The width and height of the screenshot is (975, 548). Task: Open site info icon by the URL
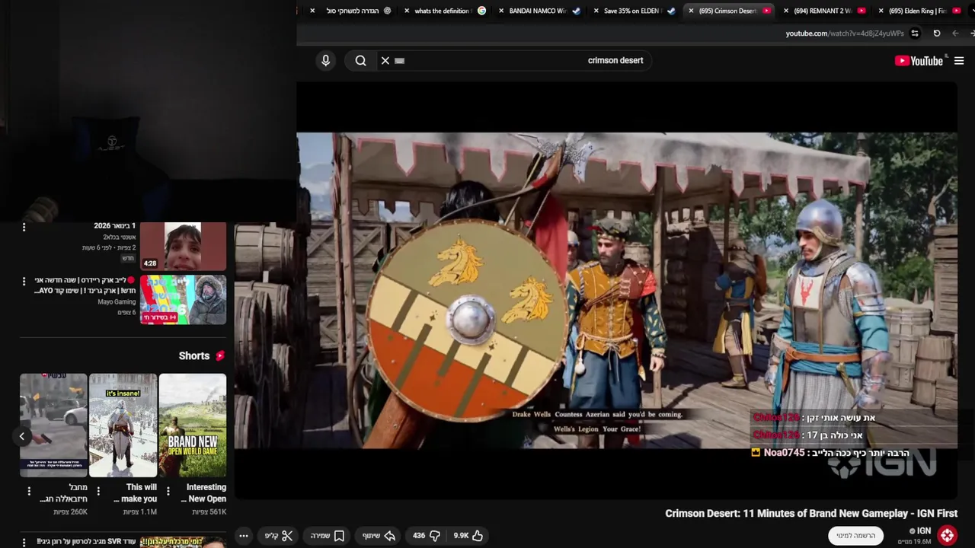coord(915,33)
